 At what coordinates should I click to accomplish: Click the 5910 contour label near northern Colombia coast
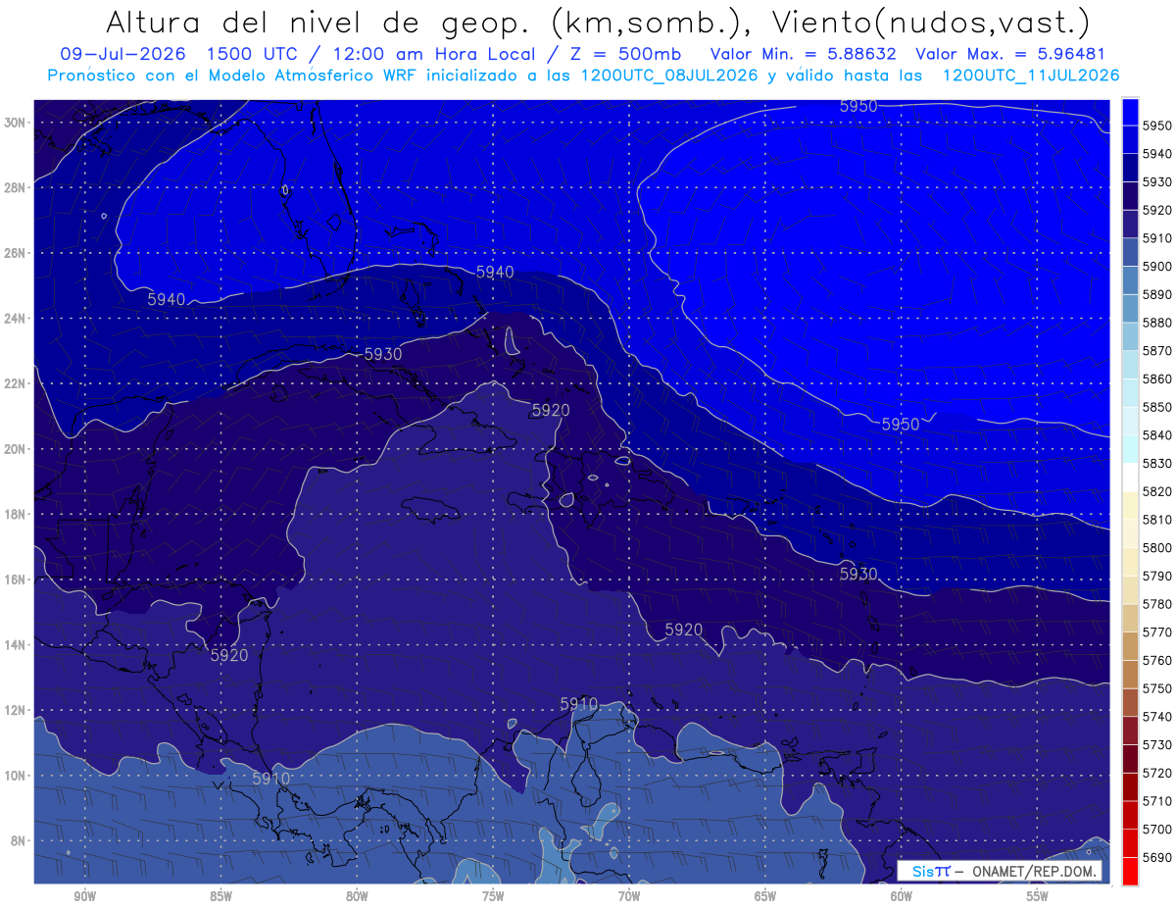pos(579,703)
